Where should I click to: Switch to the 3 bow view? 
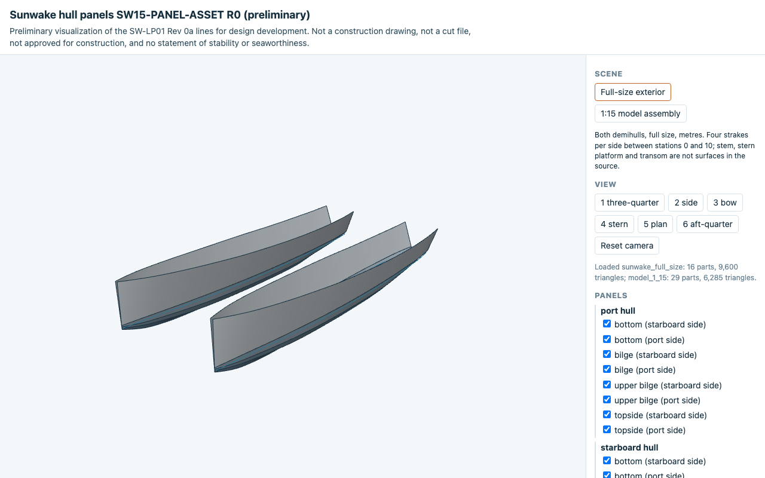(725, 203)
